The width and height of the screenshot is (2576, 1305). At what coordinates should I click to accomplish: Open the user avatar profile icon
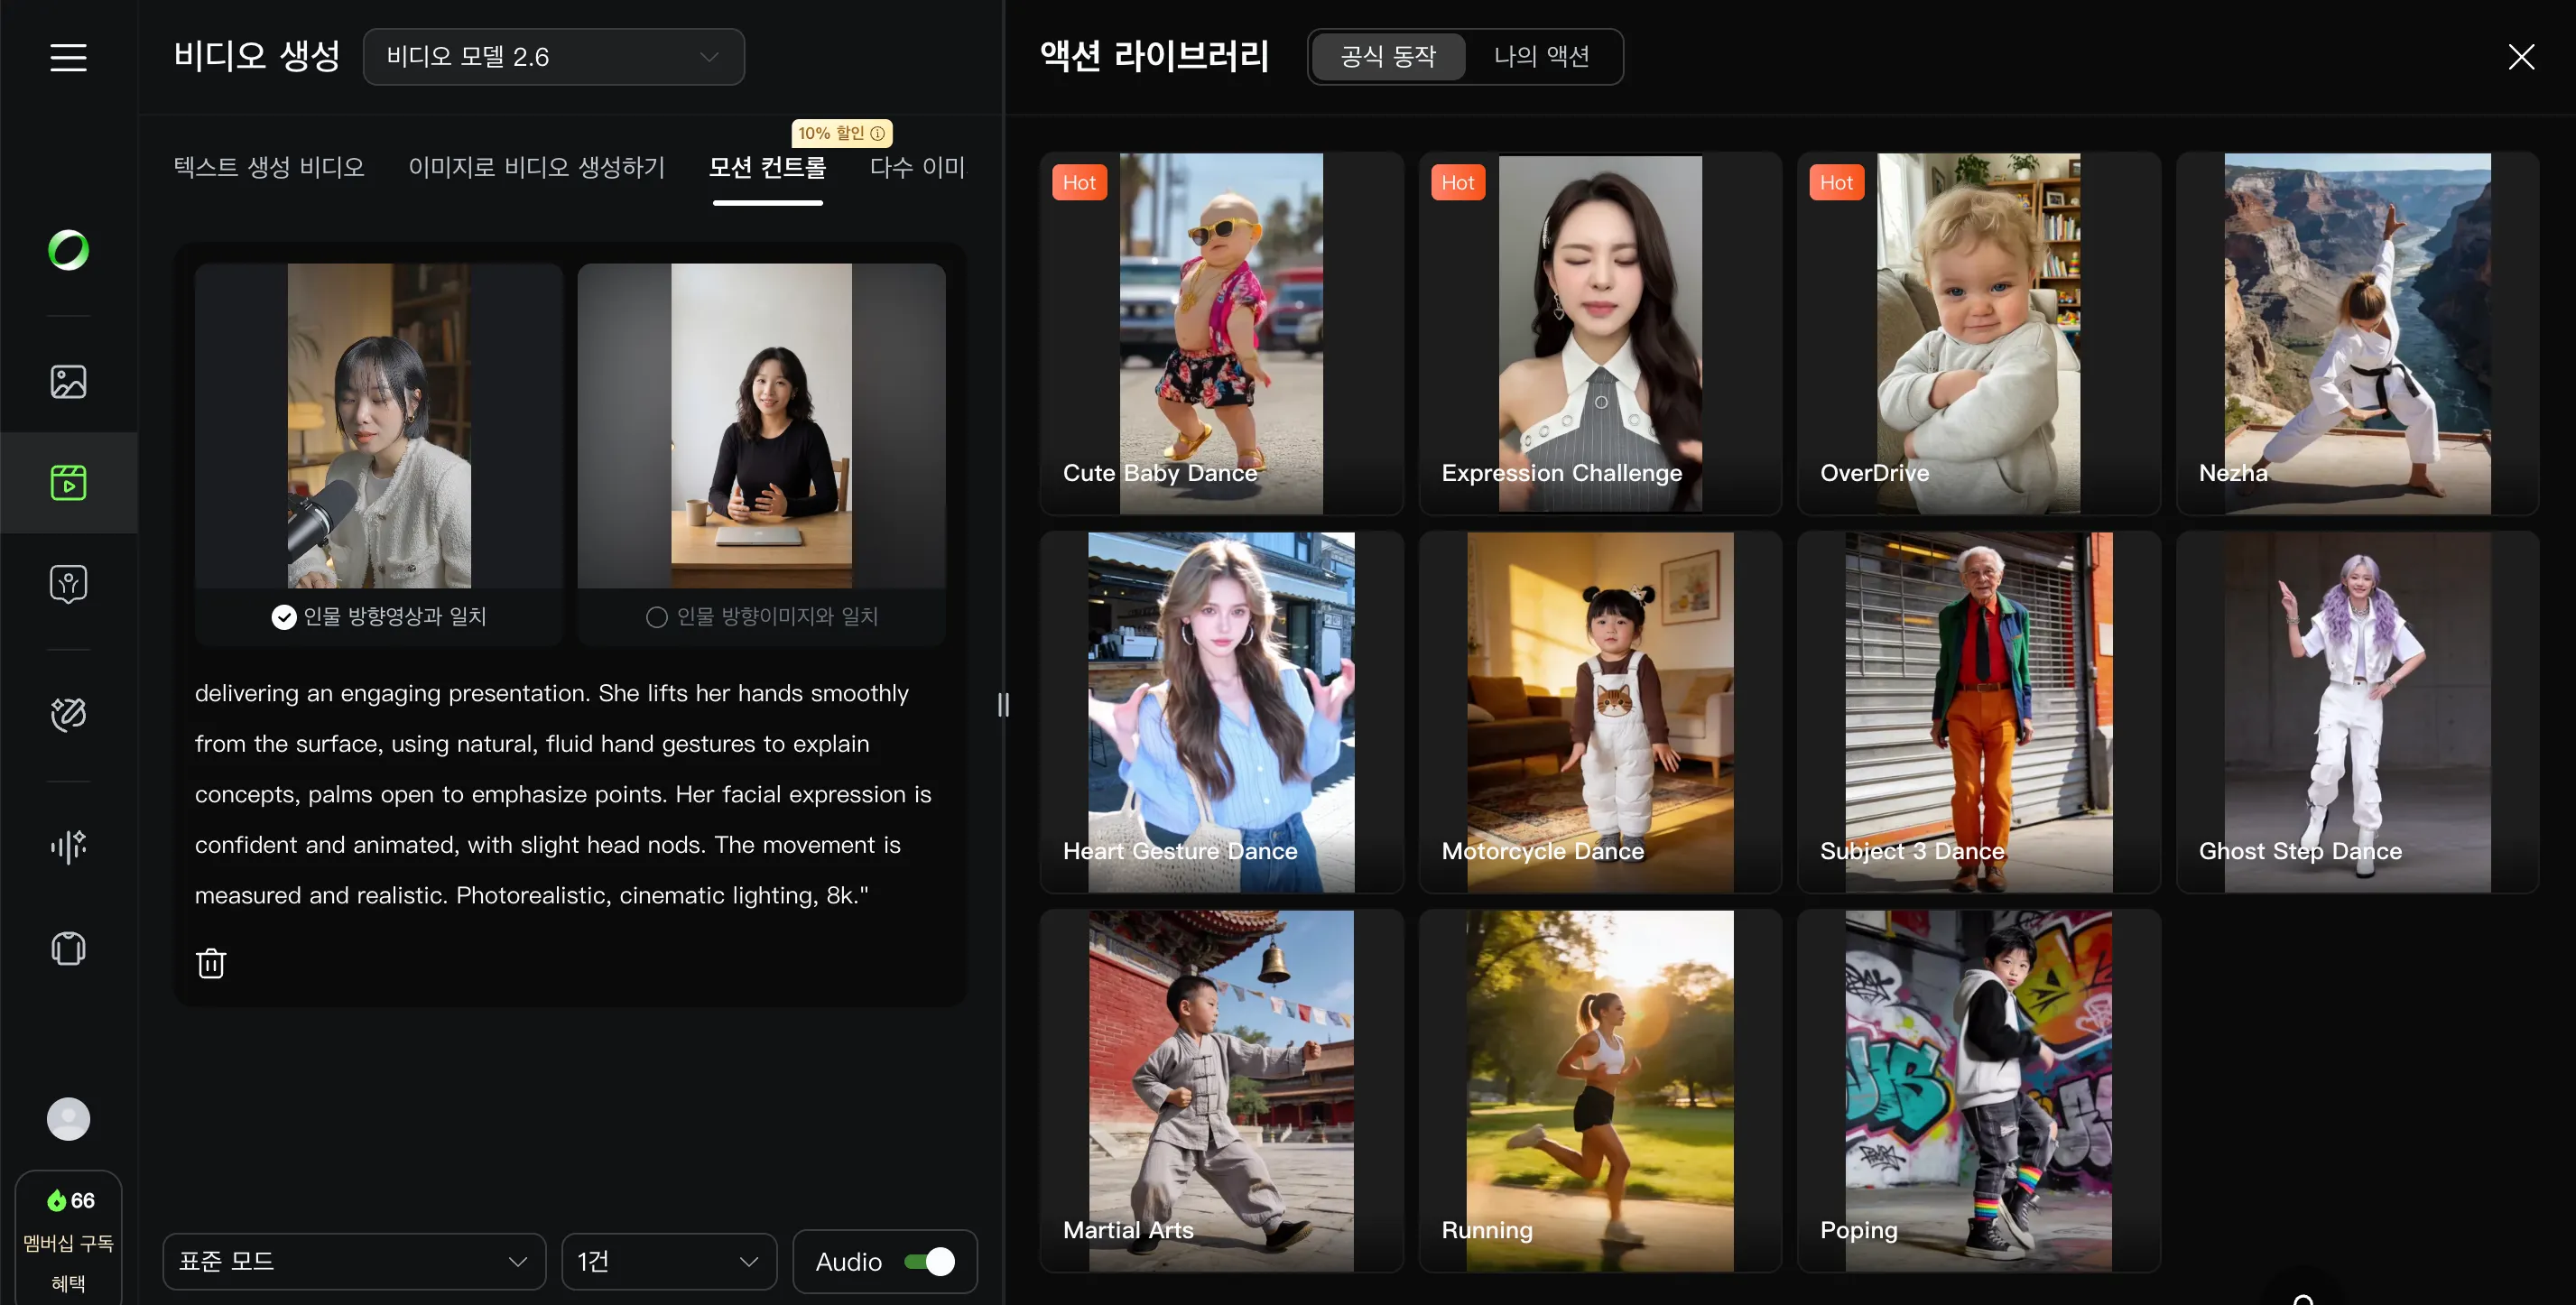(68, 1118)
